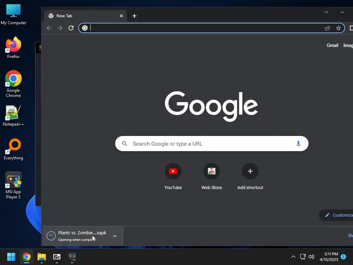Select the Firefox desktop shortcut

(13, 48)
